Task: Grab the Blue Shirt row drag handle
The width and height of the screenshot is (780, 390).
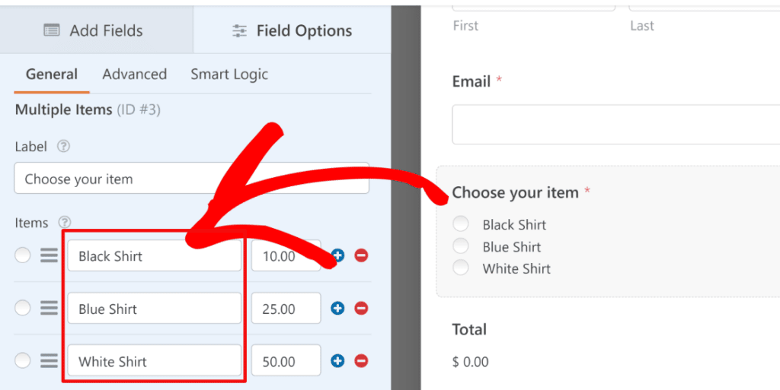Action: click(x=50, y=309)
